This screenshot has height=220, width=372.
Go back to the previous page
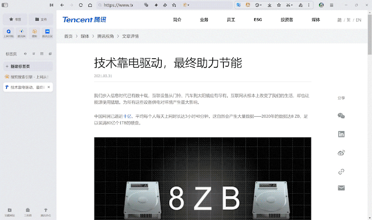[x=62, y=5]
